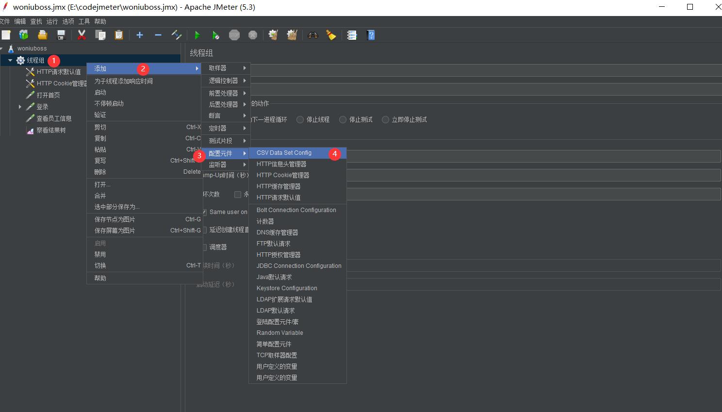The width and height of the screenshot is (722, 412).
Task: Choose Random Variable from config submenu
Action: (297, 333)
